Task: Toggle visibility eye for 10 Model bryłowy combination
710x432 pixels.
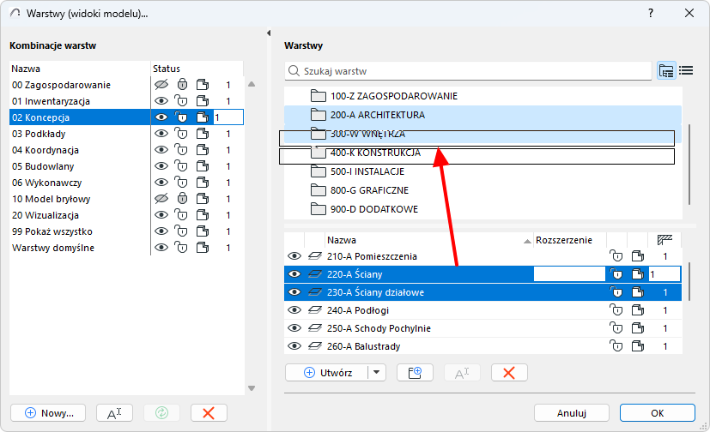Action: pos(161,198)
